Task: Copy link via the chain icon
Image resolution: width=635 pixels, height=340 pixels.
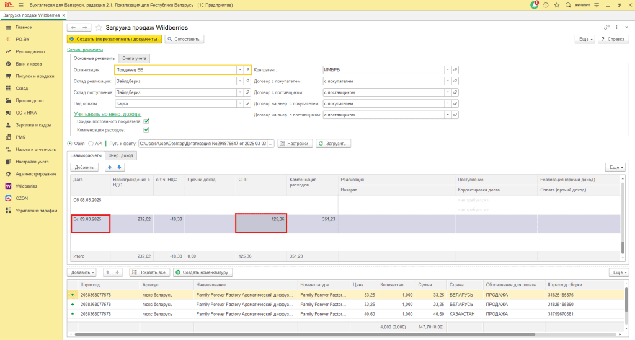Action: (606, 28)
